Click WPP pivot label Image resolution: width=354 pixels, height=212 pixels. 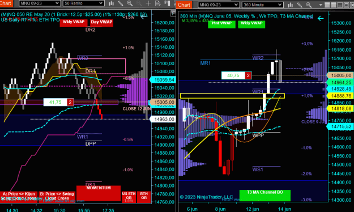(258, 135)
